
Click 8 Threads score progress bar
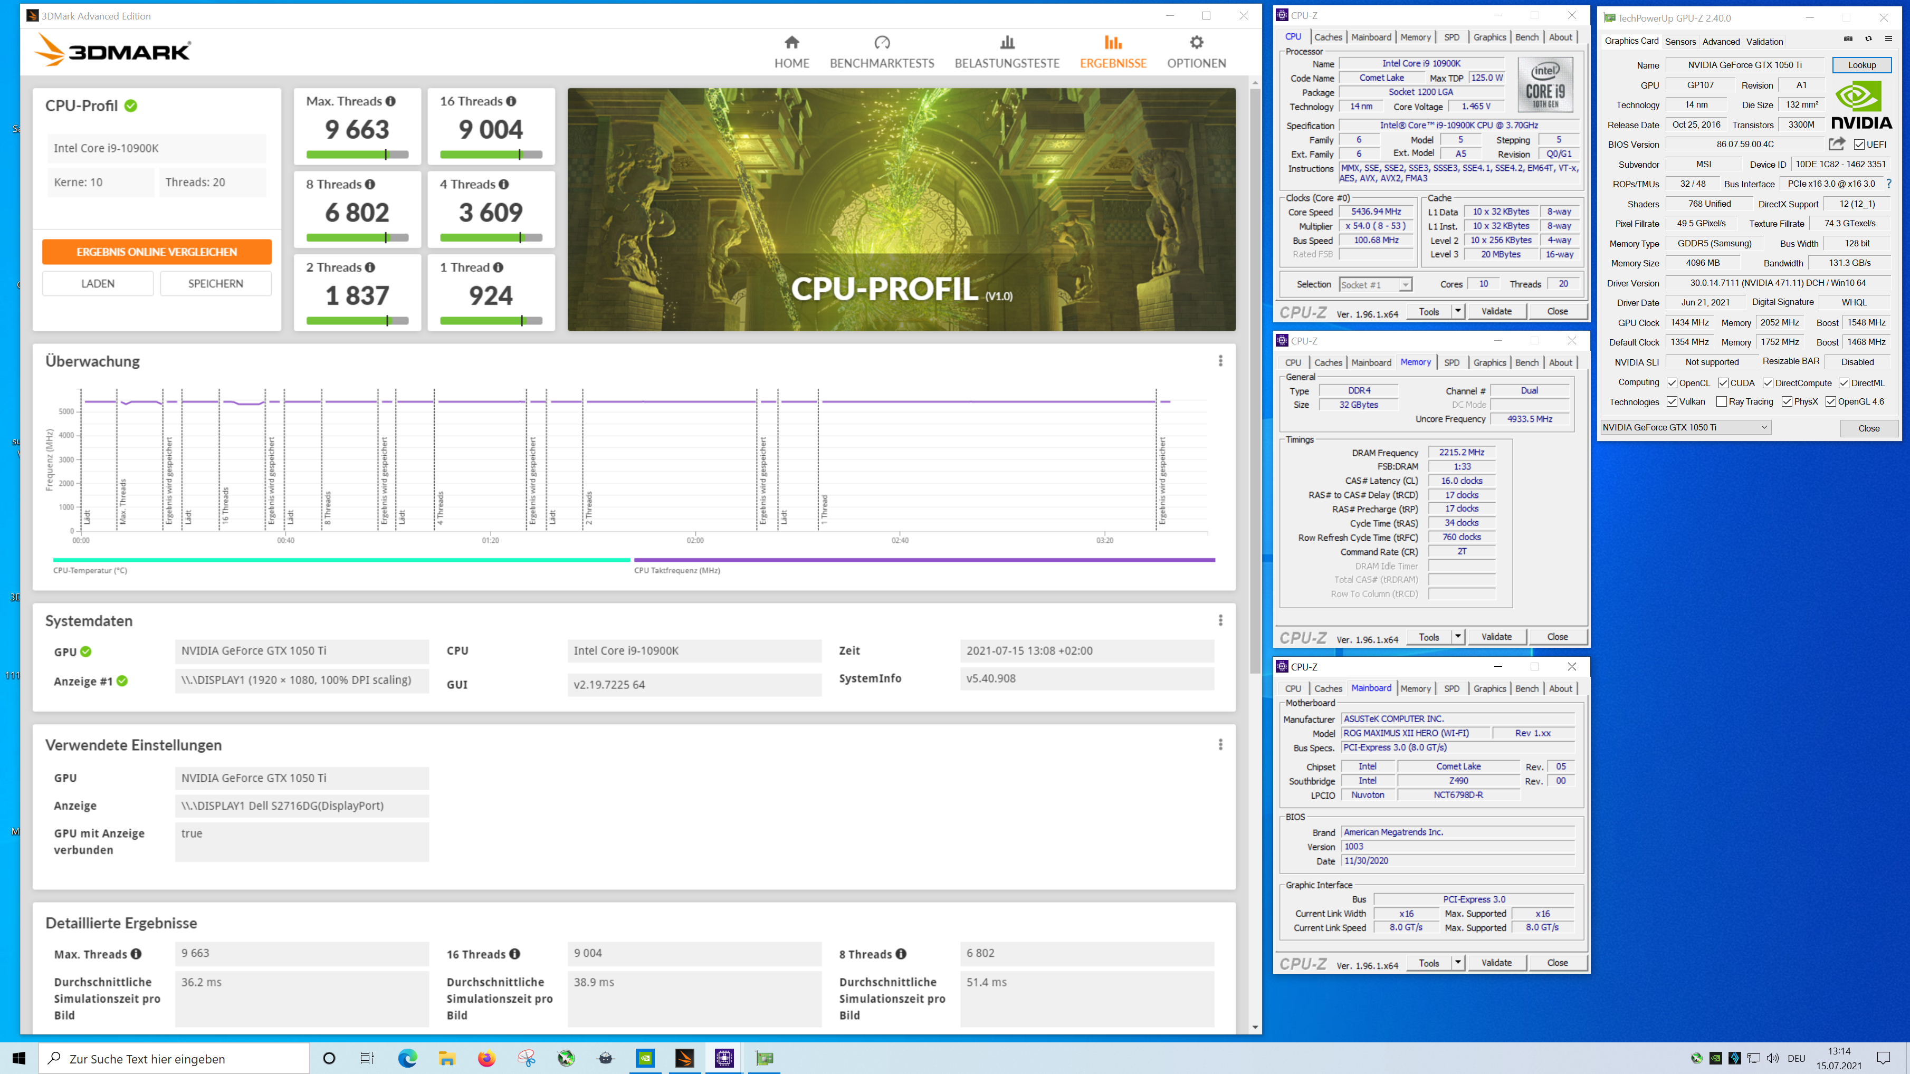[x=357, y=238]
